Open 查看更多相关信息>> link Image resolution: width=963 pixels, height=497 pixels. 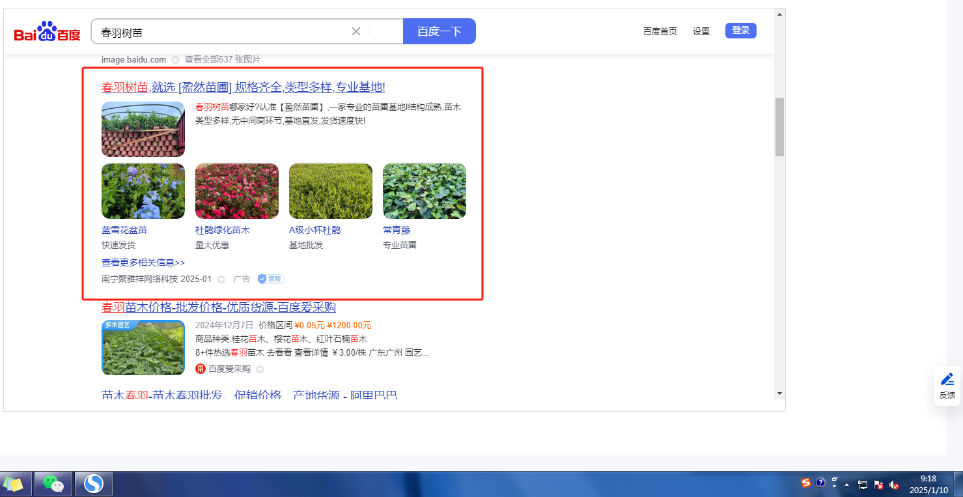[x=143, y=263]
